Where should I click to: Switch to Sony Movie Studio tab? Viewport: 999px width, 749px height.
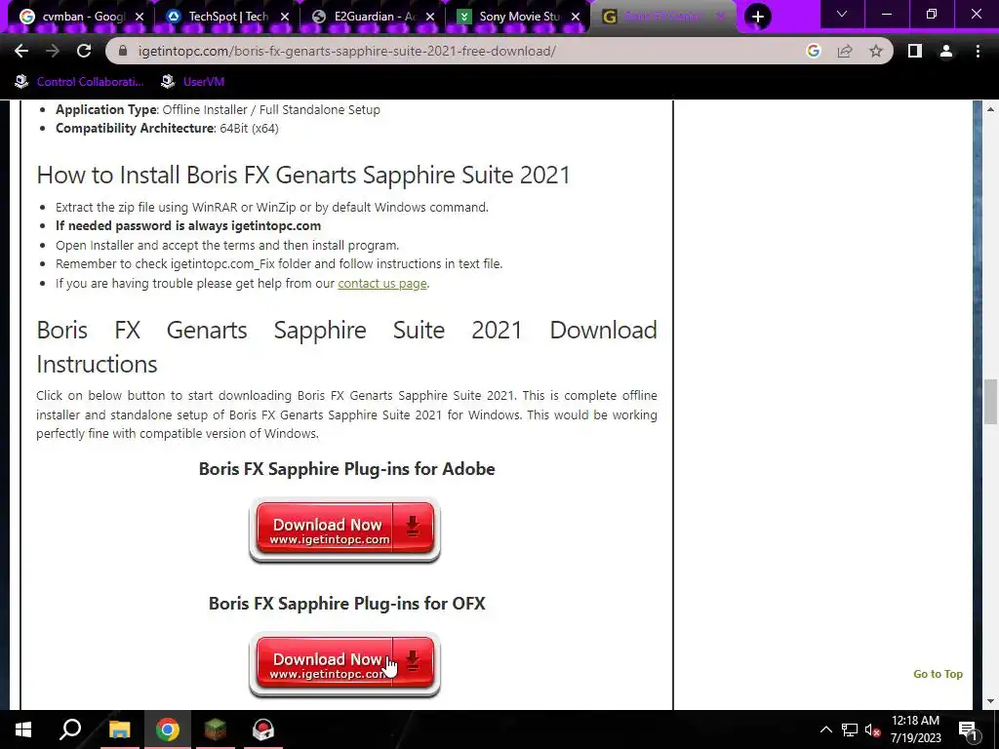click(x=519, y=17)
